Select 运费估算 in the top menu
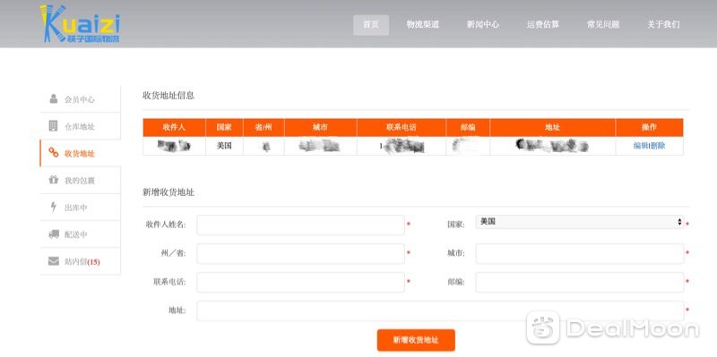This screenshot has width=717, height=357. point(542,25)
